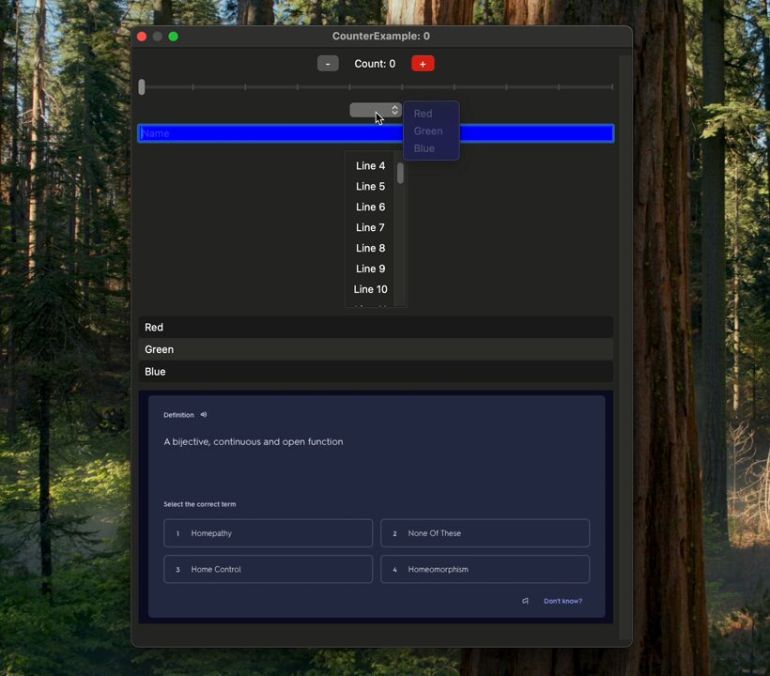770x676 pixels.
Task: Close the CounterExample window
Action: pyautogui.click(x=142, y=37)
